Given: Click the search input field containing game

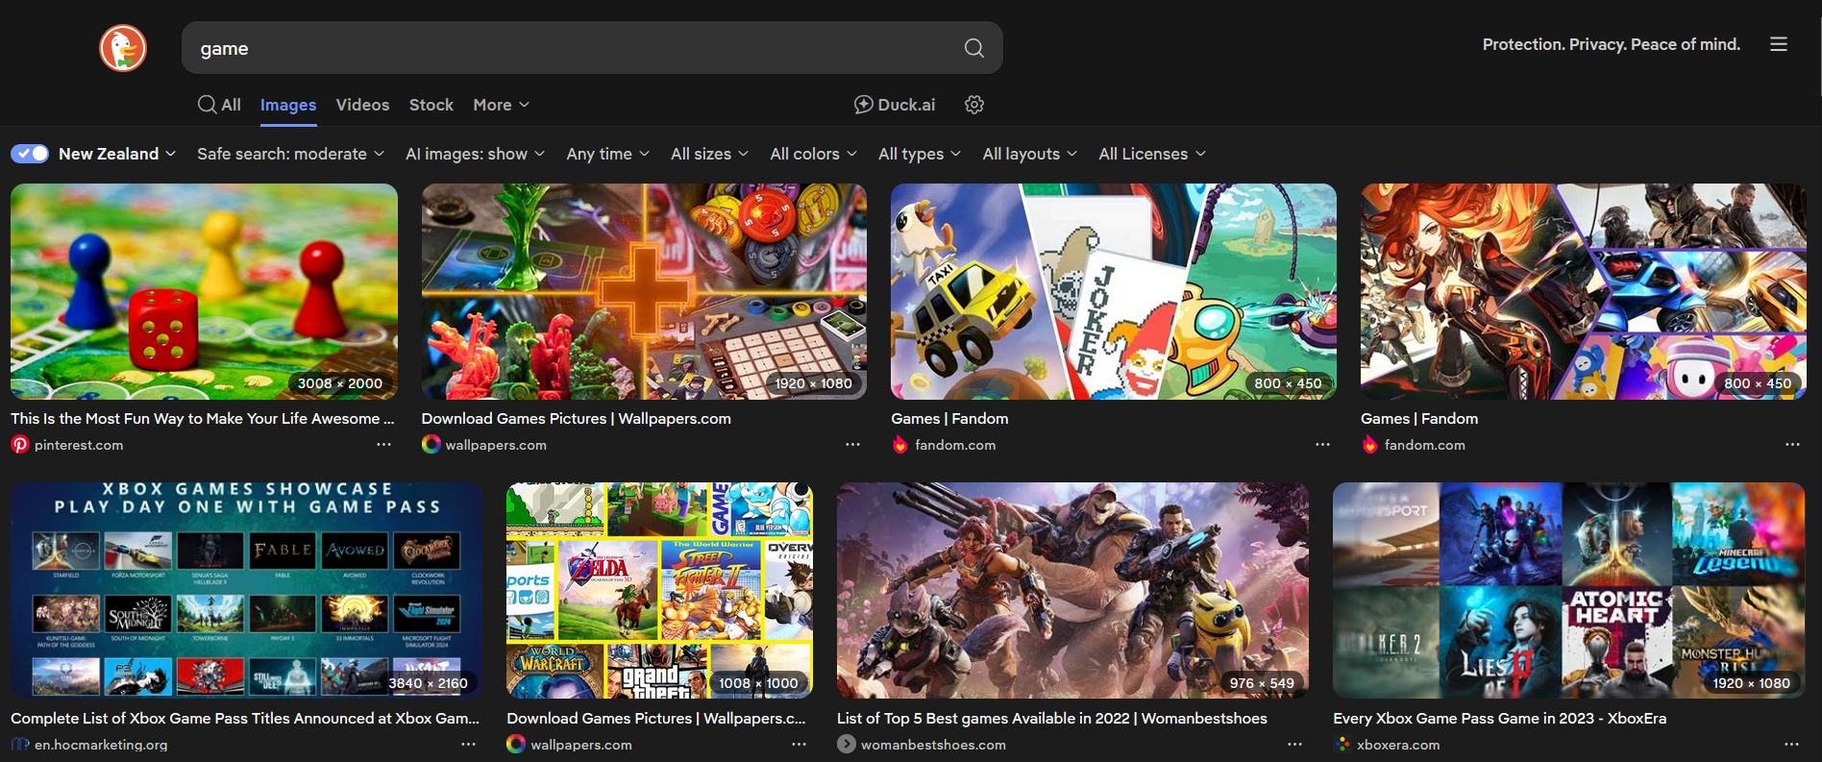Looking at the screenshot, I should [x=567, y=48].
